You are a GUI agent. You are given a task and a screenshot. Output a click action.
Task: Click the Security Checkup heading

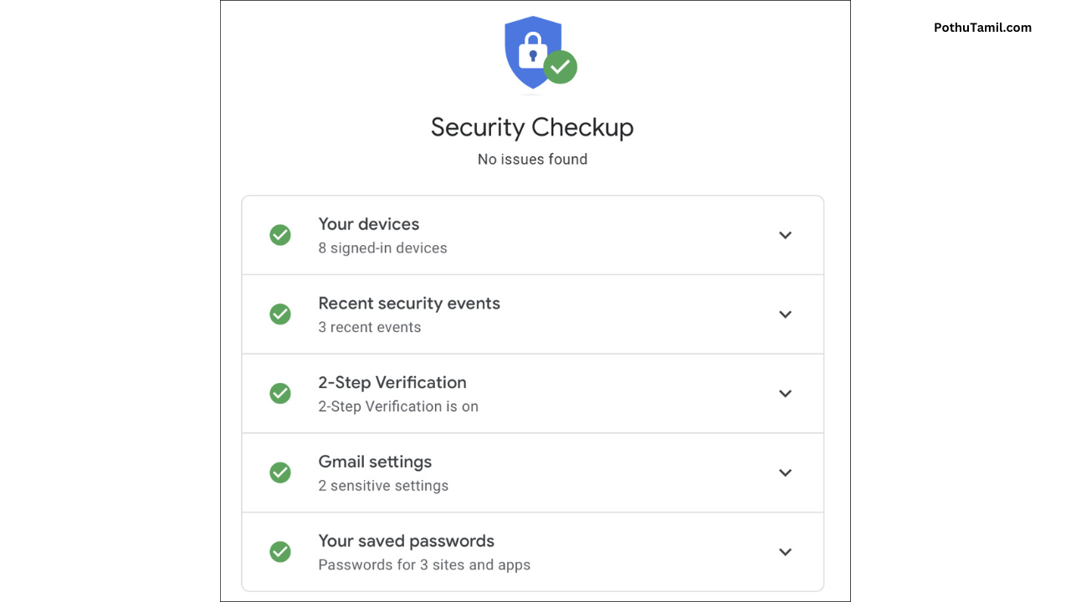click(532, 127)
